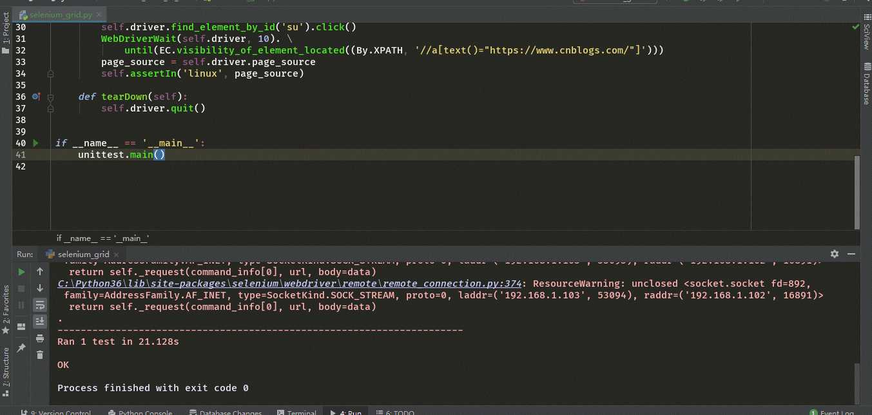Image resolution: width=872 pixels, height=415 pixels.
Task: Click line number 36 in gutter
Action: tap(20, 97)
